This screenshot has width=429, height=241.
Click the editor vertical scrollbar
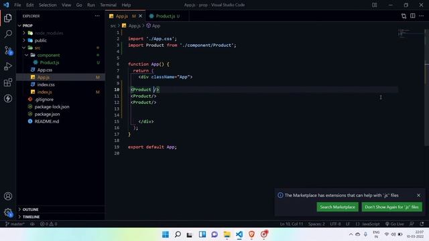(x=427, y=88)
